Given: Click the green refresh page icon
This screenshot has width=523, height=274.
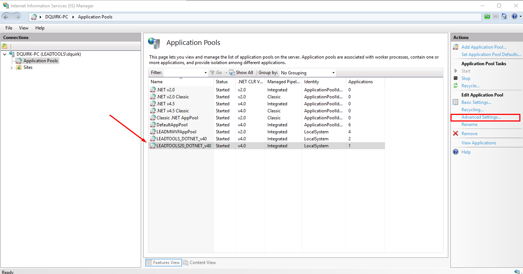Looking at the screenshot, I should coord(487,17).
